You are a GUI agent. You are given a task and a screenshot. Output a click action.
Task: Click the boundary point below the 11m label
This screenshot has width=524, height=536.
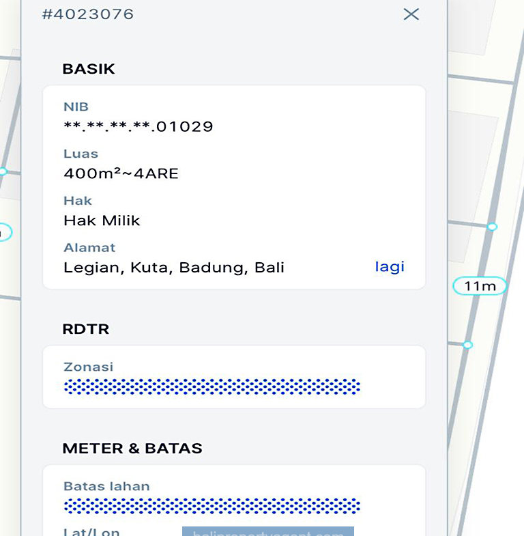(467, 345)
